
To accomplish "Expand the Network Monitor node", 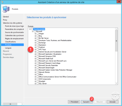I will (35, 72).
